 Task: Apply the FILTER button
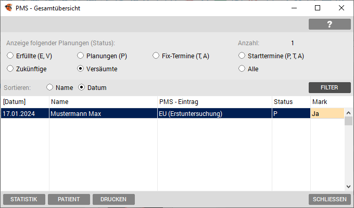(x=330, y=87)
